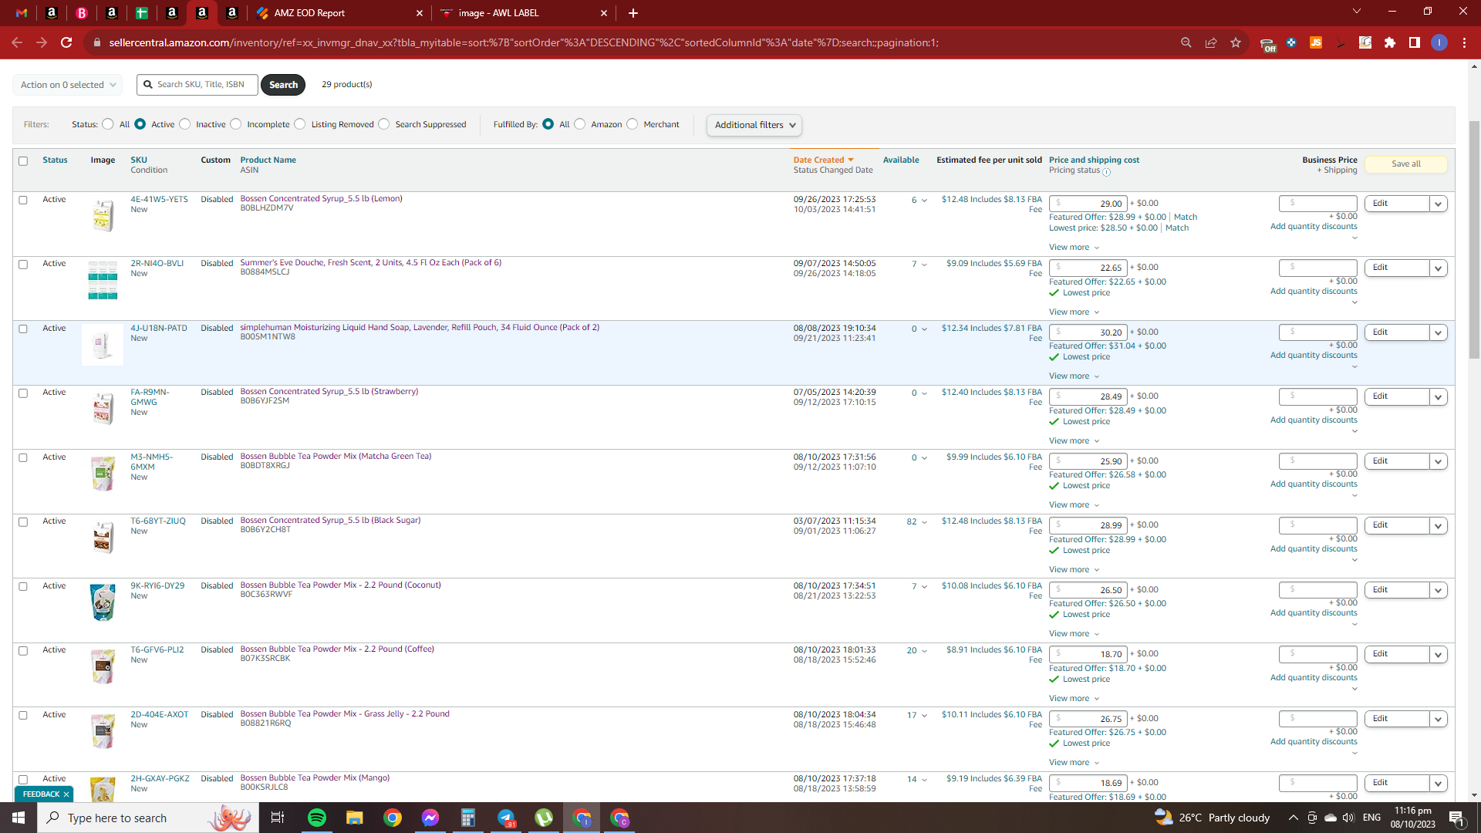Select the Listing Removed status filter
Screen dimensions: 1481x833
300,124
